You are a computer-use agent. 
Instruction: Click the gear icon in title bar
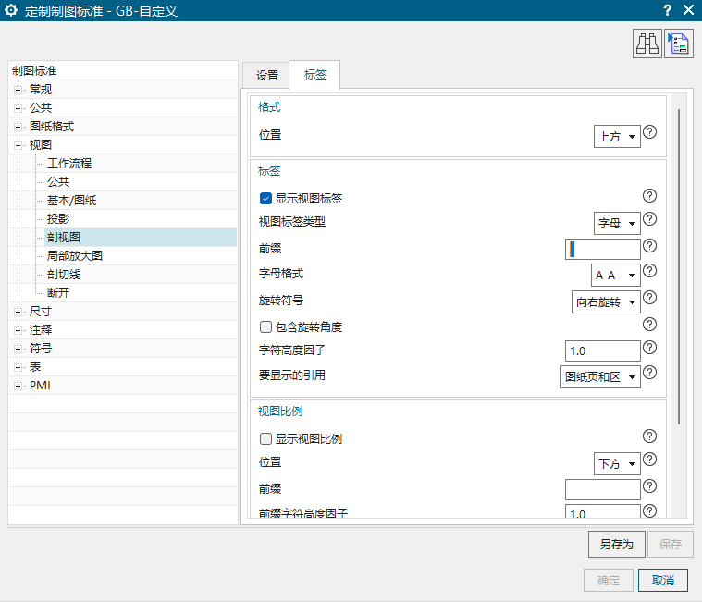[11, 10]
